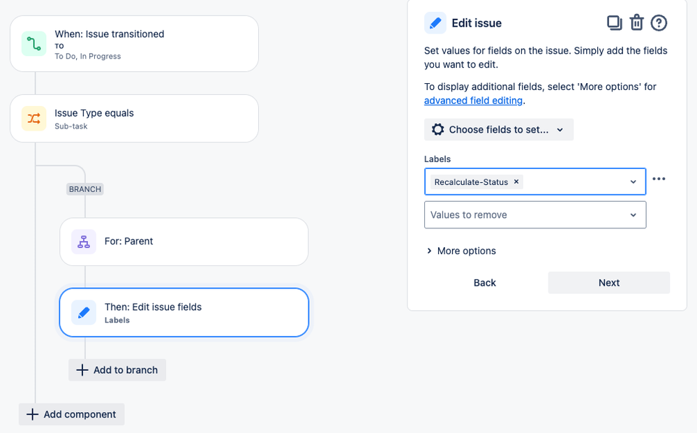Delete component using the trash icon
The width and height of the screenshot is (697, 433).
636,22
